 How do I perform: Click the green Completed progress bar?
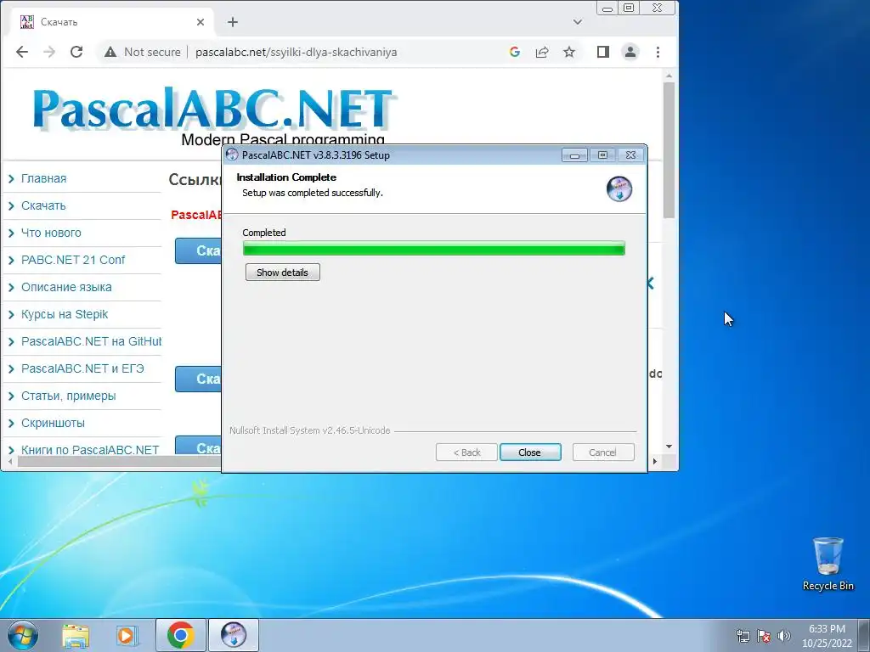[x=434, y=249]
